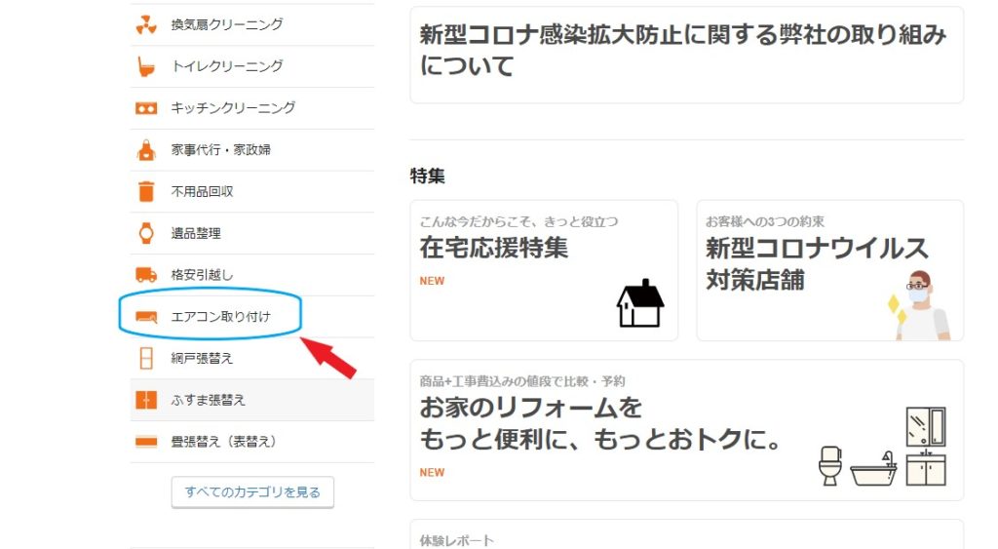Click the wristwatch icon for 遺品整理
The image size is (998, 549).
point(145,233)
